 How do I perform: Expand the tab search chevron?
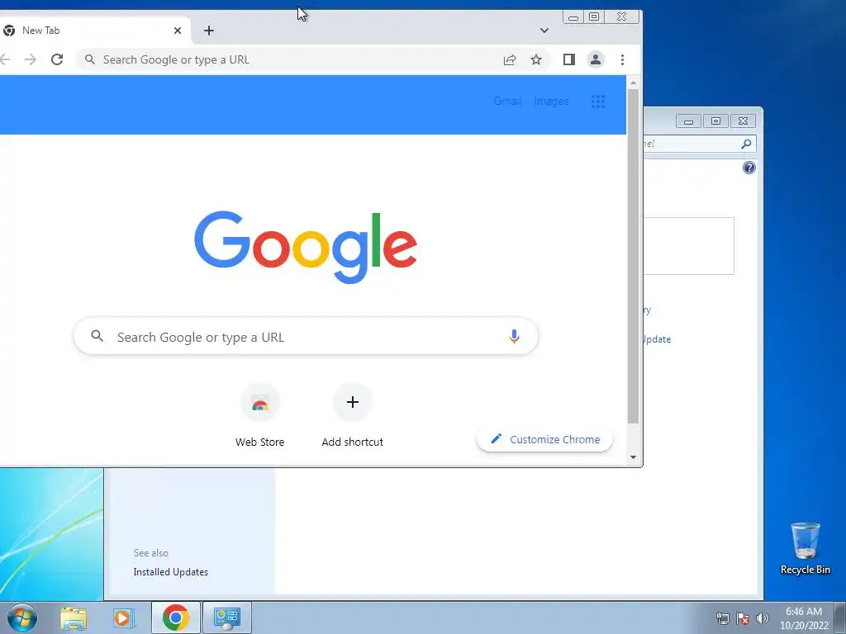(544, 31)
